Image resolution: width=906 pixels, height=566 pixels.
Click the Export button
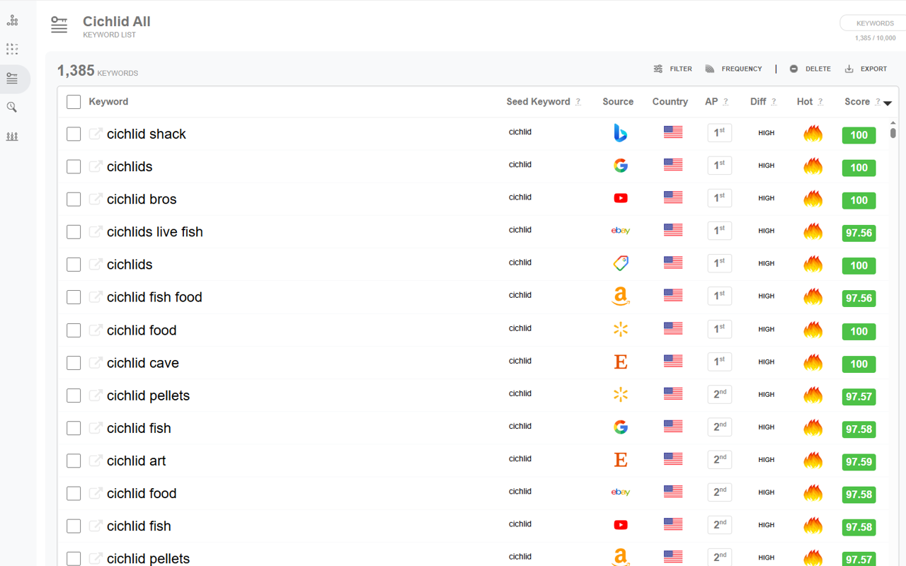(x=866, y=69)
